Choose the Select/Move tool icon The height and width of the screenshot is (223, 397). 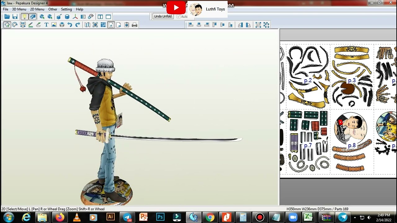[7, 25]
